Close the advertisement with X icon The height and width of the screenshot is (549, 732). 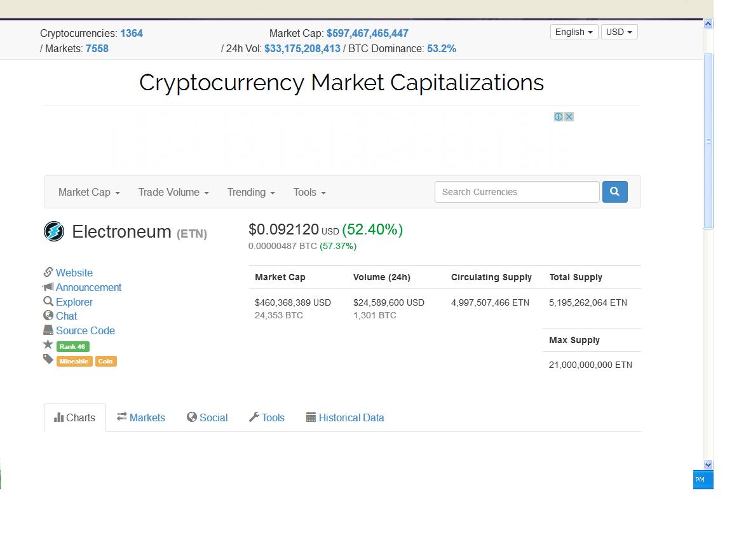(x=569, y=117)
